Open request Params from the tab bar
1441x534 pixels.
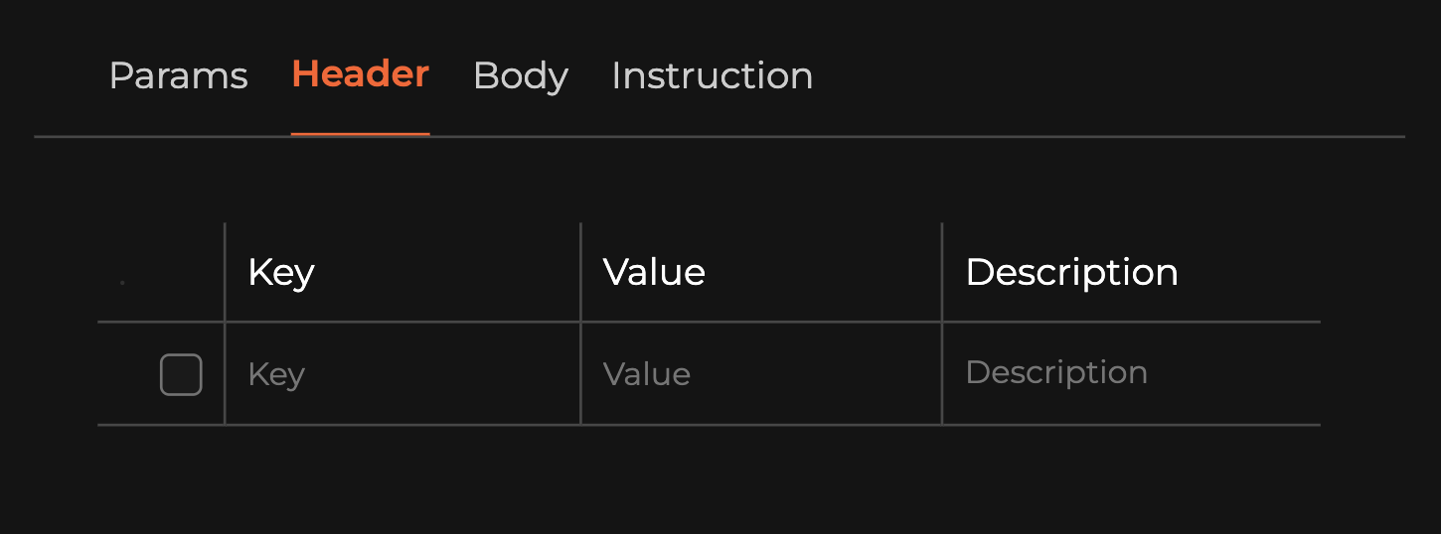point(178,76)
